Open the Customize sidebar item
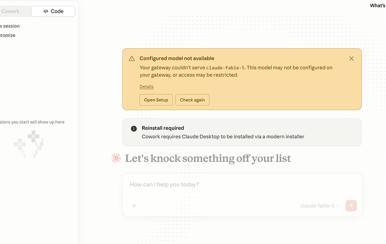The width and height of the screenshot is (386, 244). pos(8,35)
